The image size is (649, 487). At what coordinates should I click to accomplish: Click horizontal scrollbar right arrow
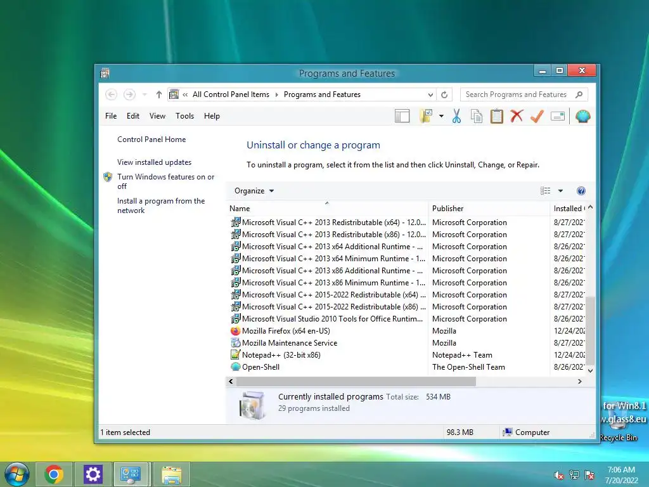point(580,381)
